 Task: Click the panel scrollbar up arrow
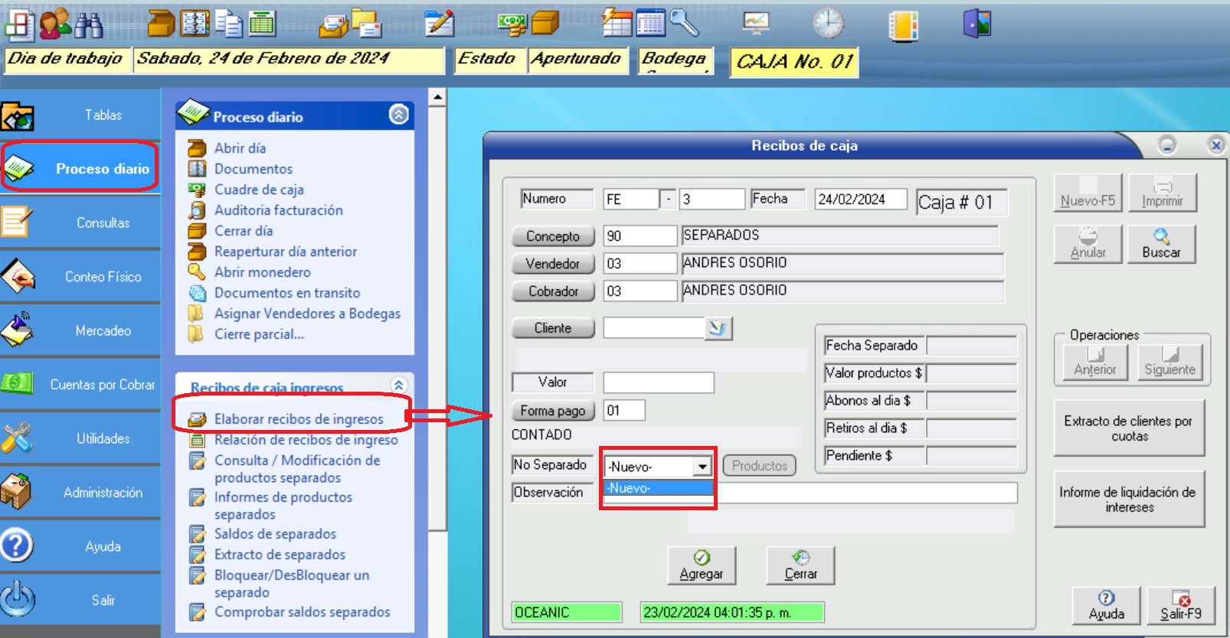[x=437, y=97]
